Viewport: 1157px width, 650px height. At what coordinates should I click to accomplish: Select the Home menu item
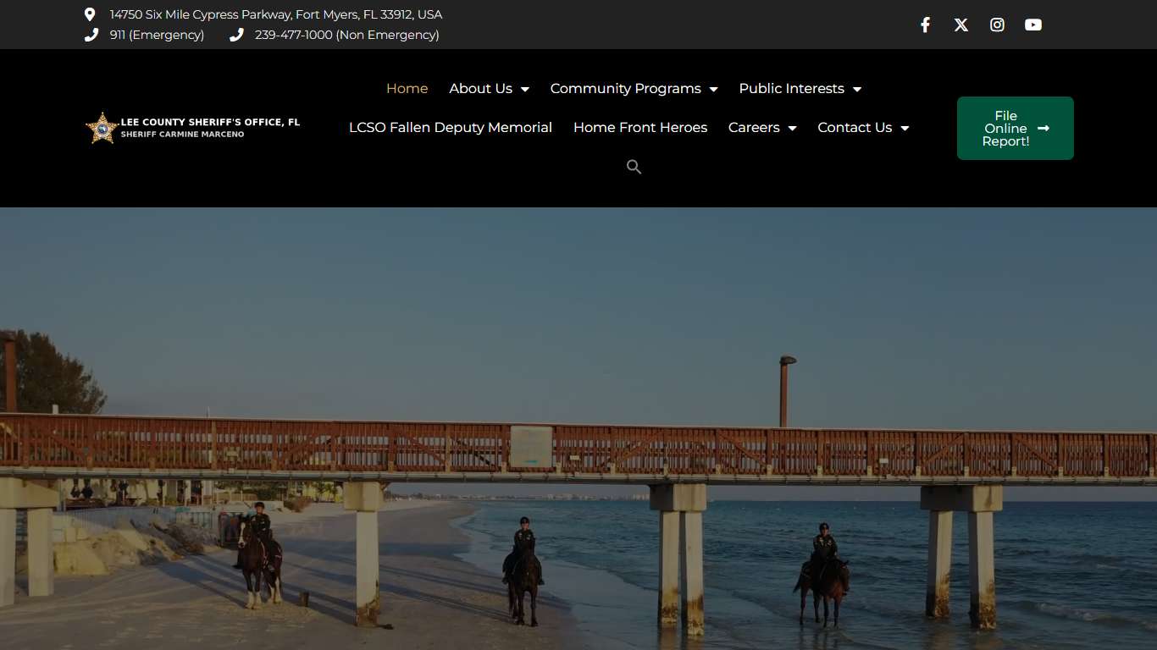407,88
